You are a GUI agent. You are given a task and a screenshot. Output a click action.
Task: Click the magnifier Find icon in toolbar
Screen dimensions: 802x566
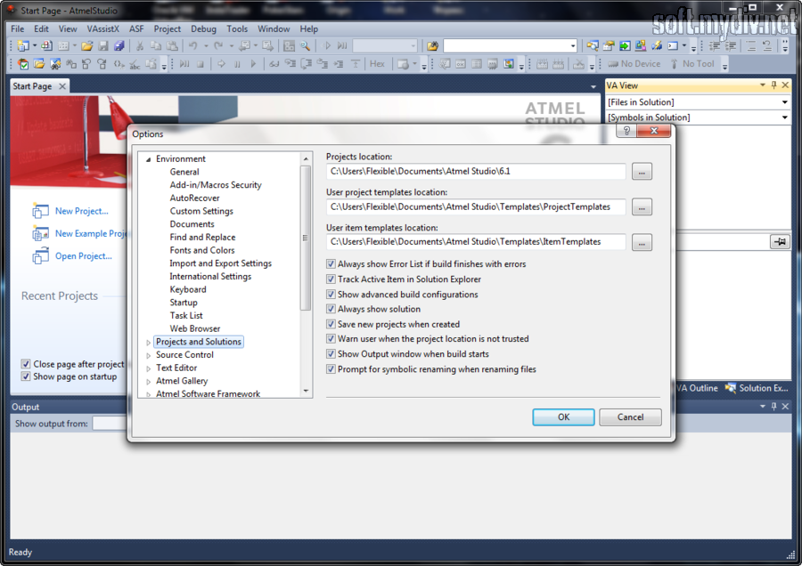tap(306, 46)
